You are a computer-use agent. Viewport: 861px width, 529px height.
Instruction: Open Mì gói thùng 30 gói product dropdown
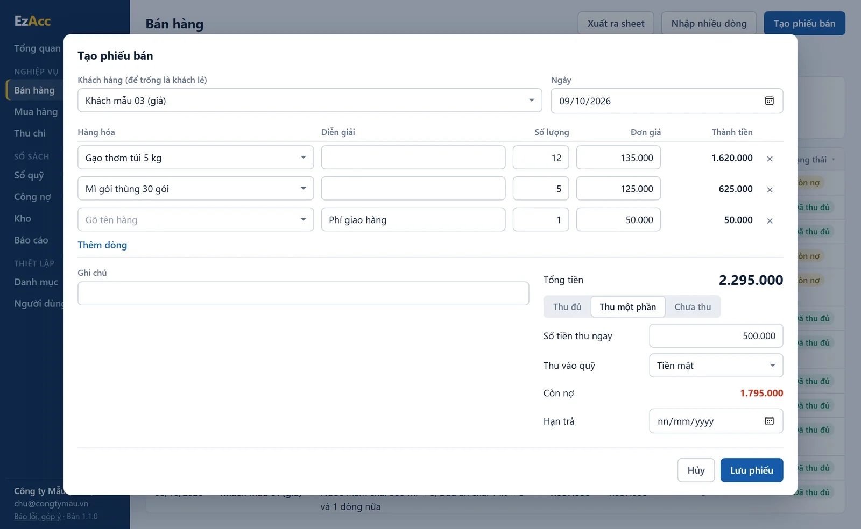pos(195,189)
